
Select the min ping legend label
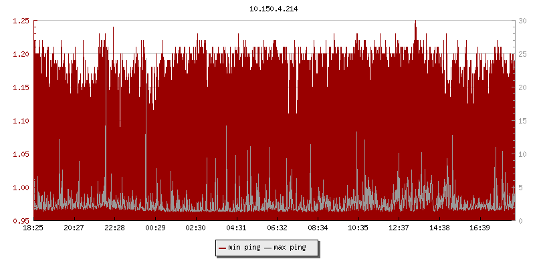click(244, 248)
